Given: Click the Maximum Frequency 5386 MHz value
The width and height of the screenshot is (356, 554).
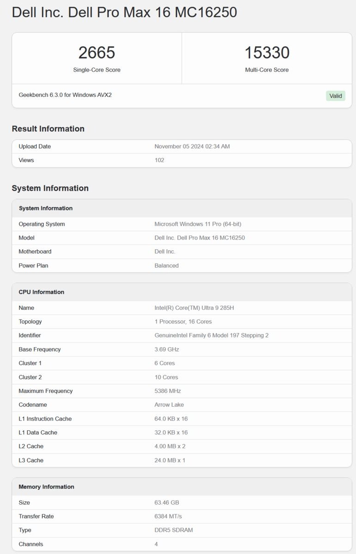Looking at the screenshot, I should click(x=168, y=391).
